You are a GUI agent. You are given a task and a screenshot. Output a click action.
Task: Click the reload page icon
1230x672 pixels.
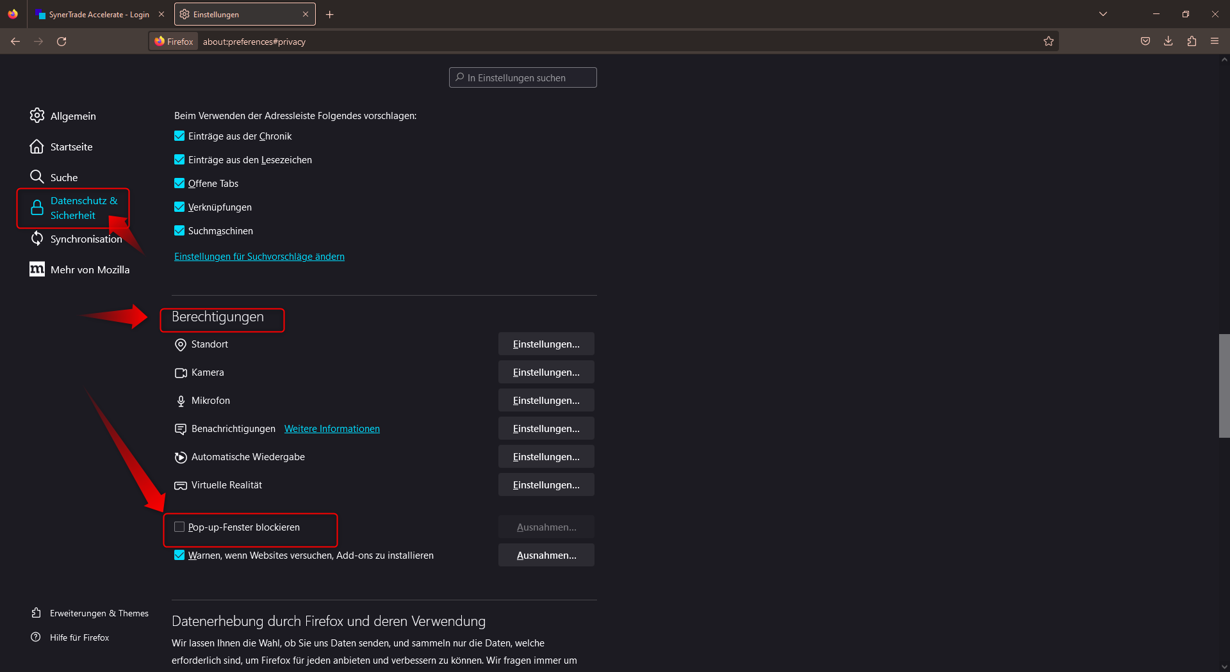point(61,42)
